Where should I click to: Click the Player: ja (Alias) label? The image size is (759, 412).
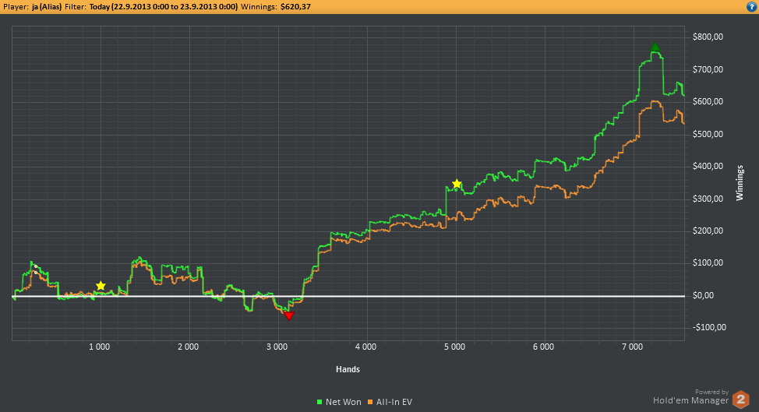(31, 6)
